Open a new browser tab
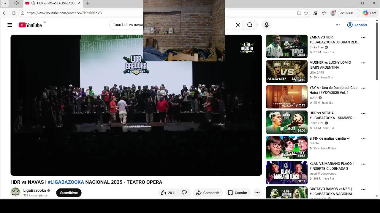This screenshot has width=380, height=213. [88, 3]
